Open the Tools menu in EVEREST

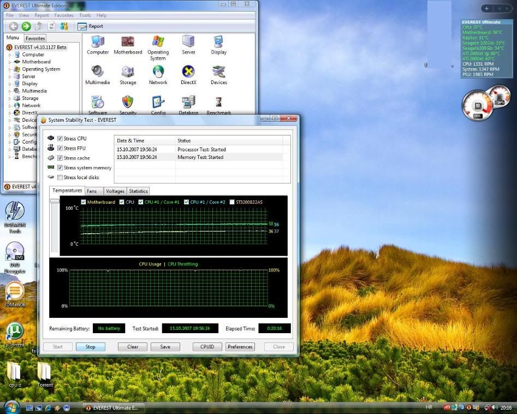tap(85, 15)
